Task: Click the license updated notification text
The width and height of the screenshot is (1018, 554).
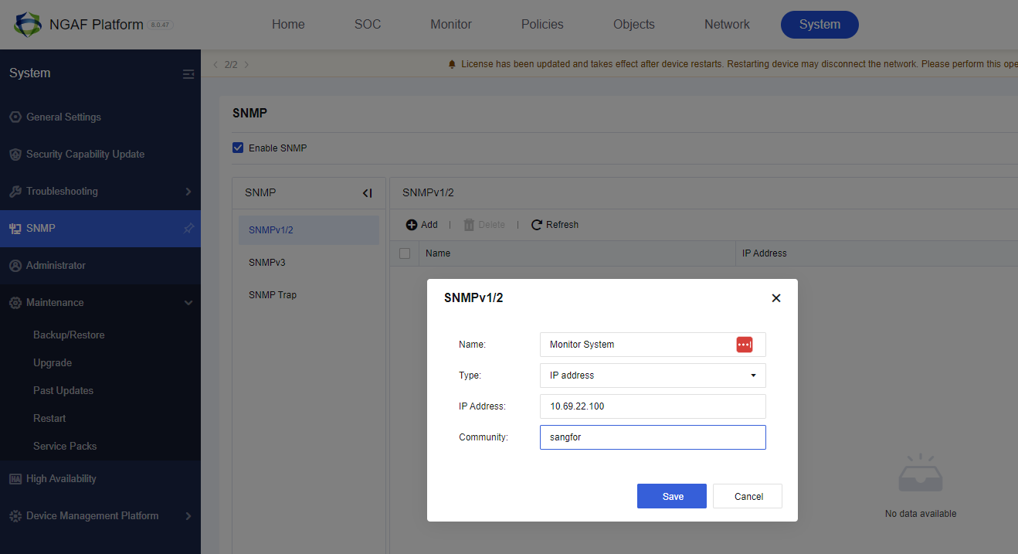Action: click(x=739, y=64)
